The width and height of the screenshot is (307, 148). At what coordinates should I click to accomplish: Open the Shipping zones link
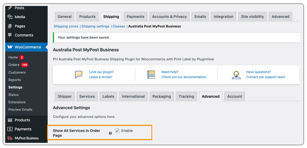click(66, 26)
